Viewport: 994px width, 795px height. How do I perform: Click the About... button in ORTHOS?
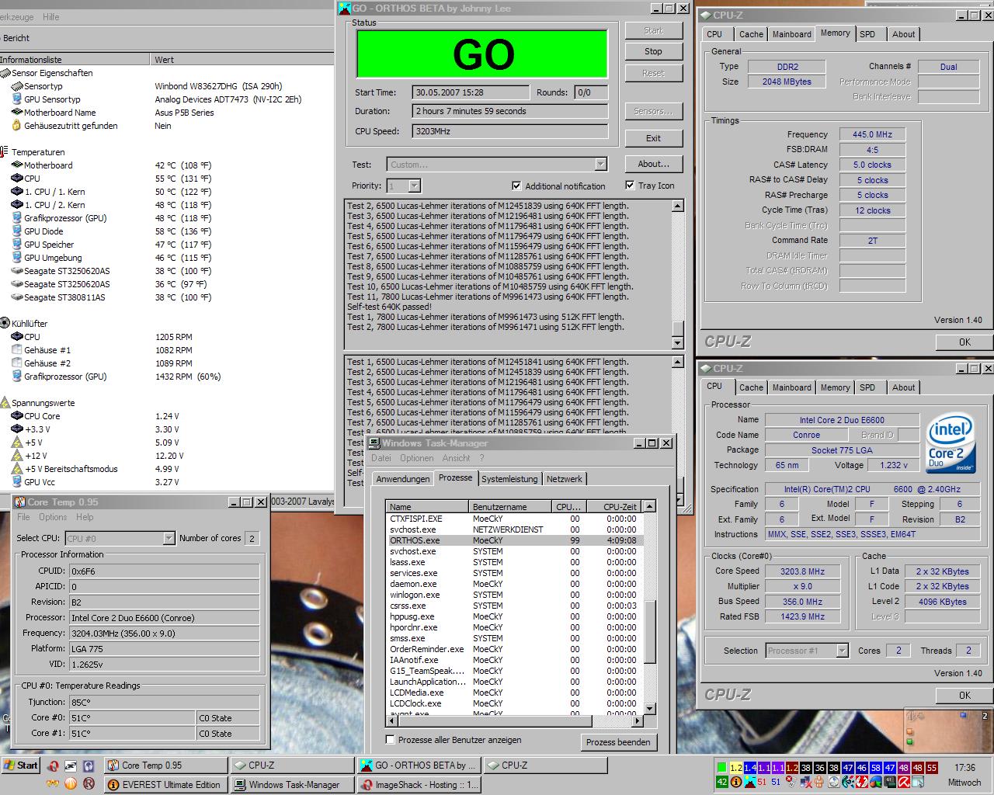click(653, 164)
